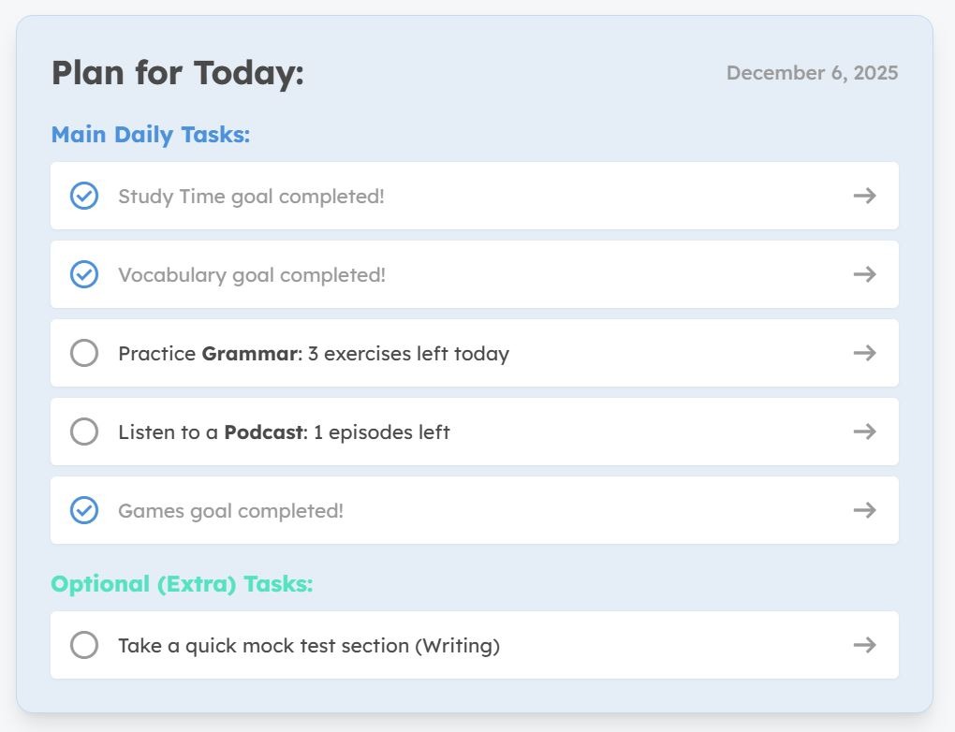Check the Writing mock test circle
The height and width of the screenshot is (732, 955).
pyautogui.click(x=84, y=645)
